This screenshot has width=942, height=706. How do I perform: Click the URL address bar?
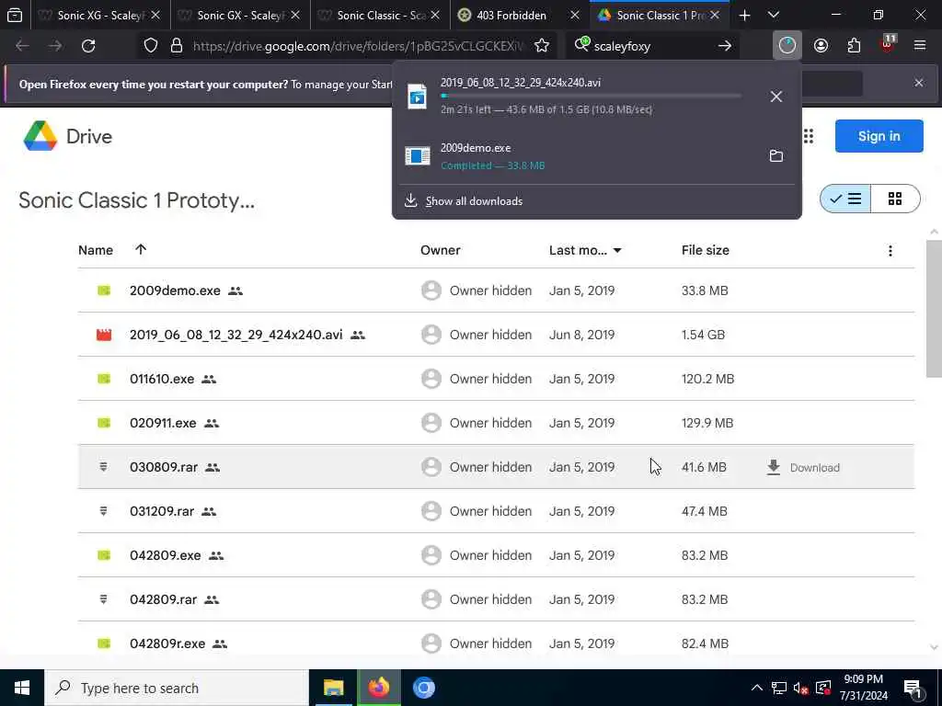pos(357,46)
